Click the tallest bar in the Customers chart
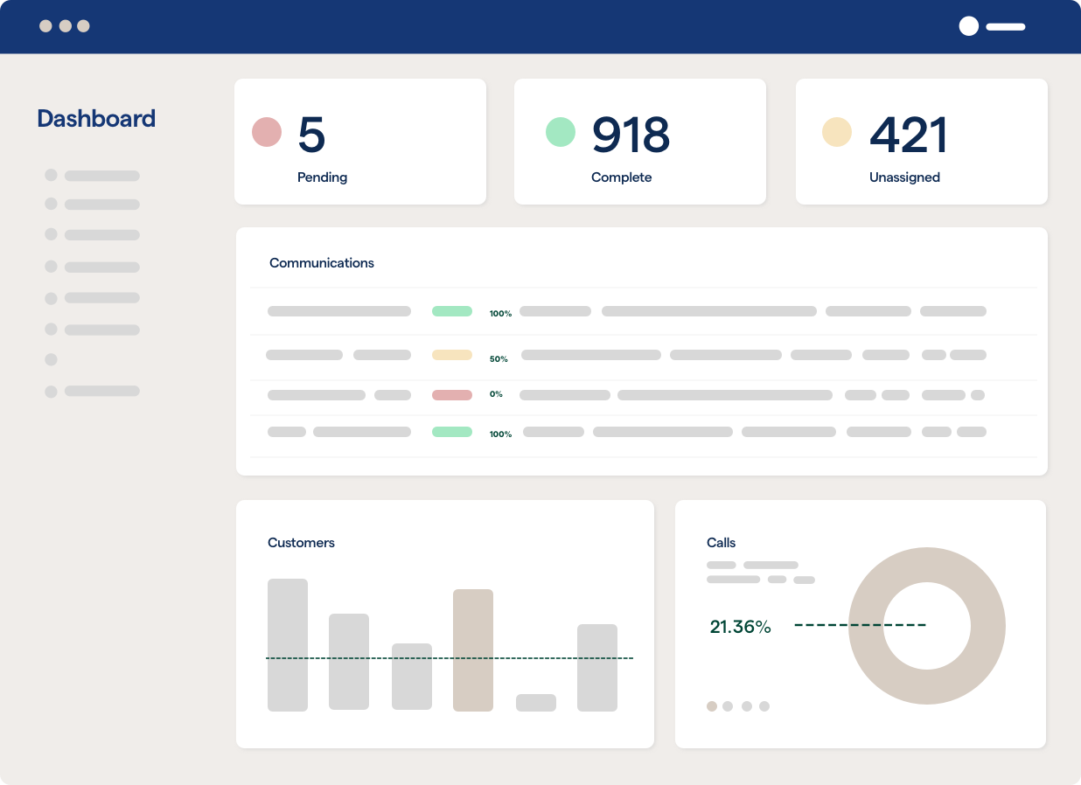The image size is (1081, 785). click(x=288, y=643)
